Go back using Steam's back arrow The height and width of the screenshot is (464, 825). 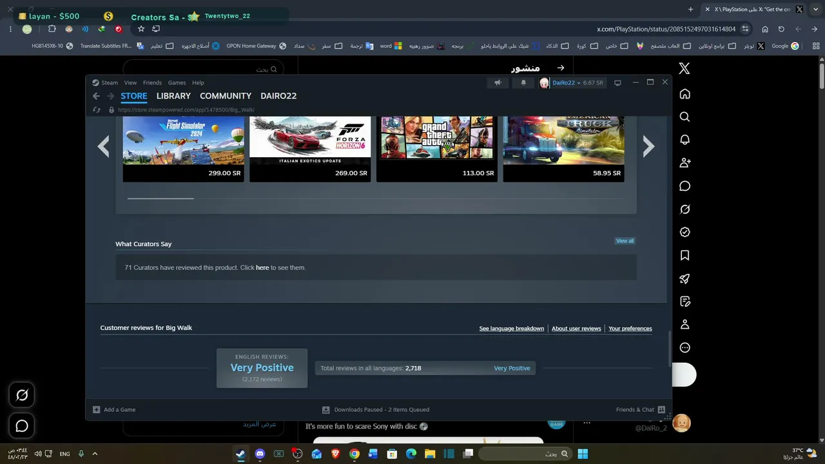(x=96, y=96)
